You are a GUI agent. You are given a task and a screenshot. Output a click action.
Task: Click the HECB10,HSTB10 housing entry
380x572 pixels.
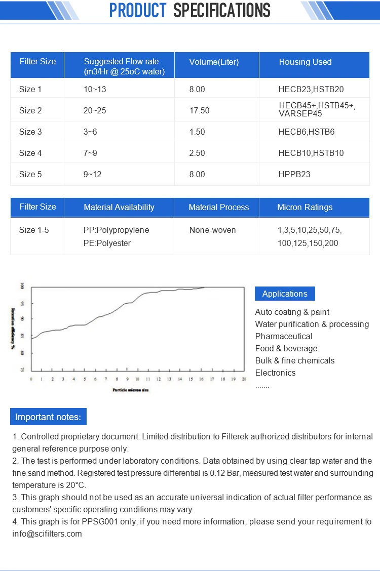click(311, 153)
